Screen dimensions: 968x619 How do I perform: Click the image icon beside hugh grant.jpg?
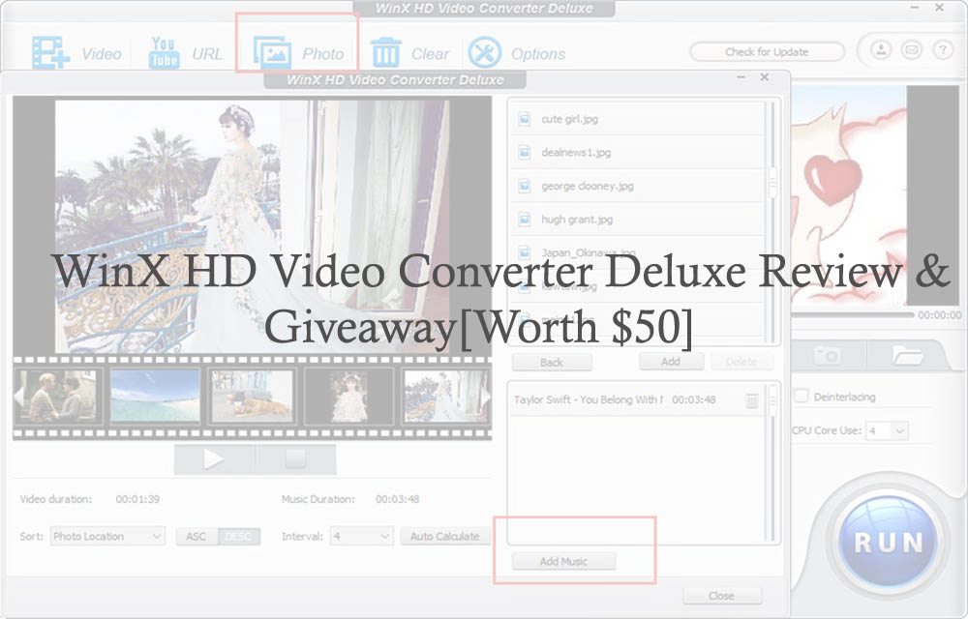pyautogui.click(x=524, y=219)
